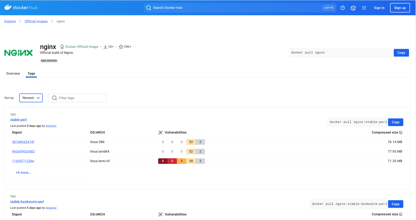The width and height of the screenshot is (416, 220).
Task: Click the striped count 2 for linux/amd64
Action: pyautogui.click(x=200, y=151)
